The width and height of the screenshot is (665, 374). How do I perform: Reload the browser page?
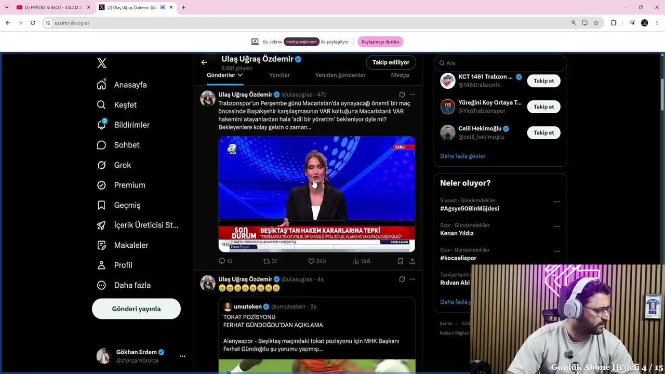[33, 23]
